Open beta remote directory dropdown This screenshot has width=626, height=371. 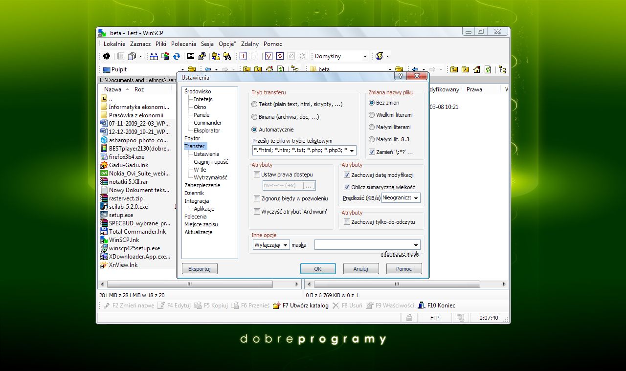[x=390, y=69]
